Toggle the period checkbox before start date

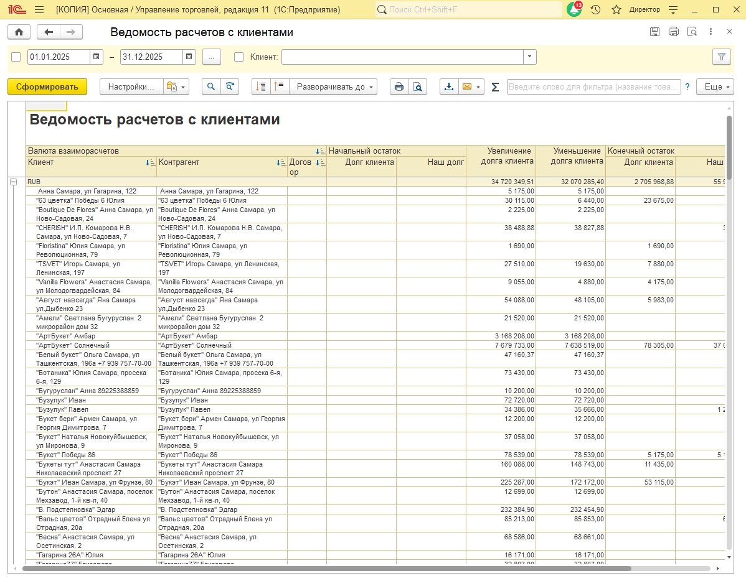(x=16, y=57)
